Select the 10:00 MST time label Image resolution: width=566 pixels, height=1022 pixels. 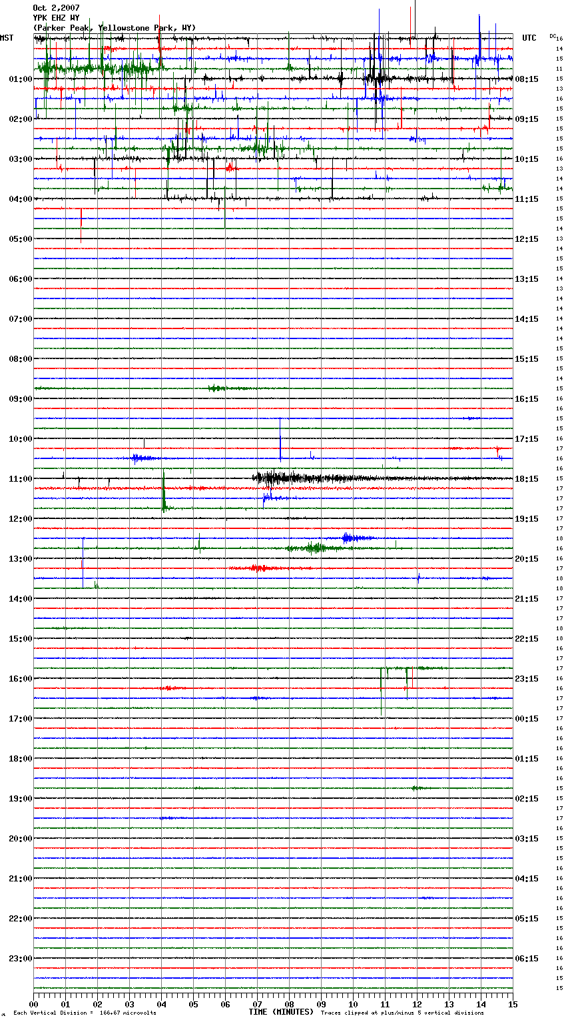coord(21,439)
